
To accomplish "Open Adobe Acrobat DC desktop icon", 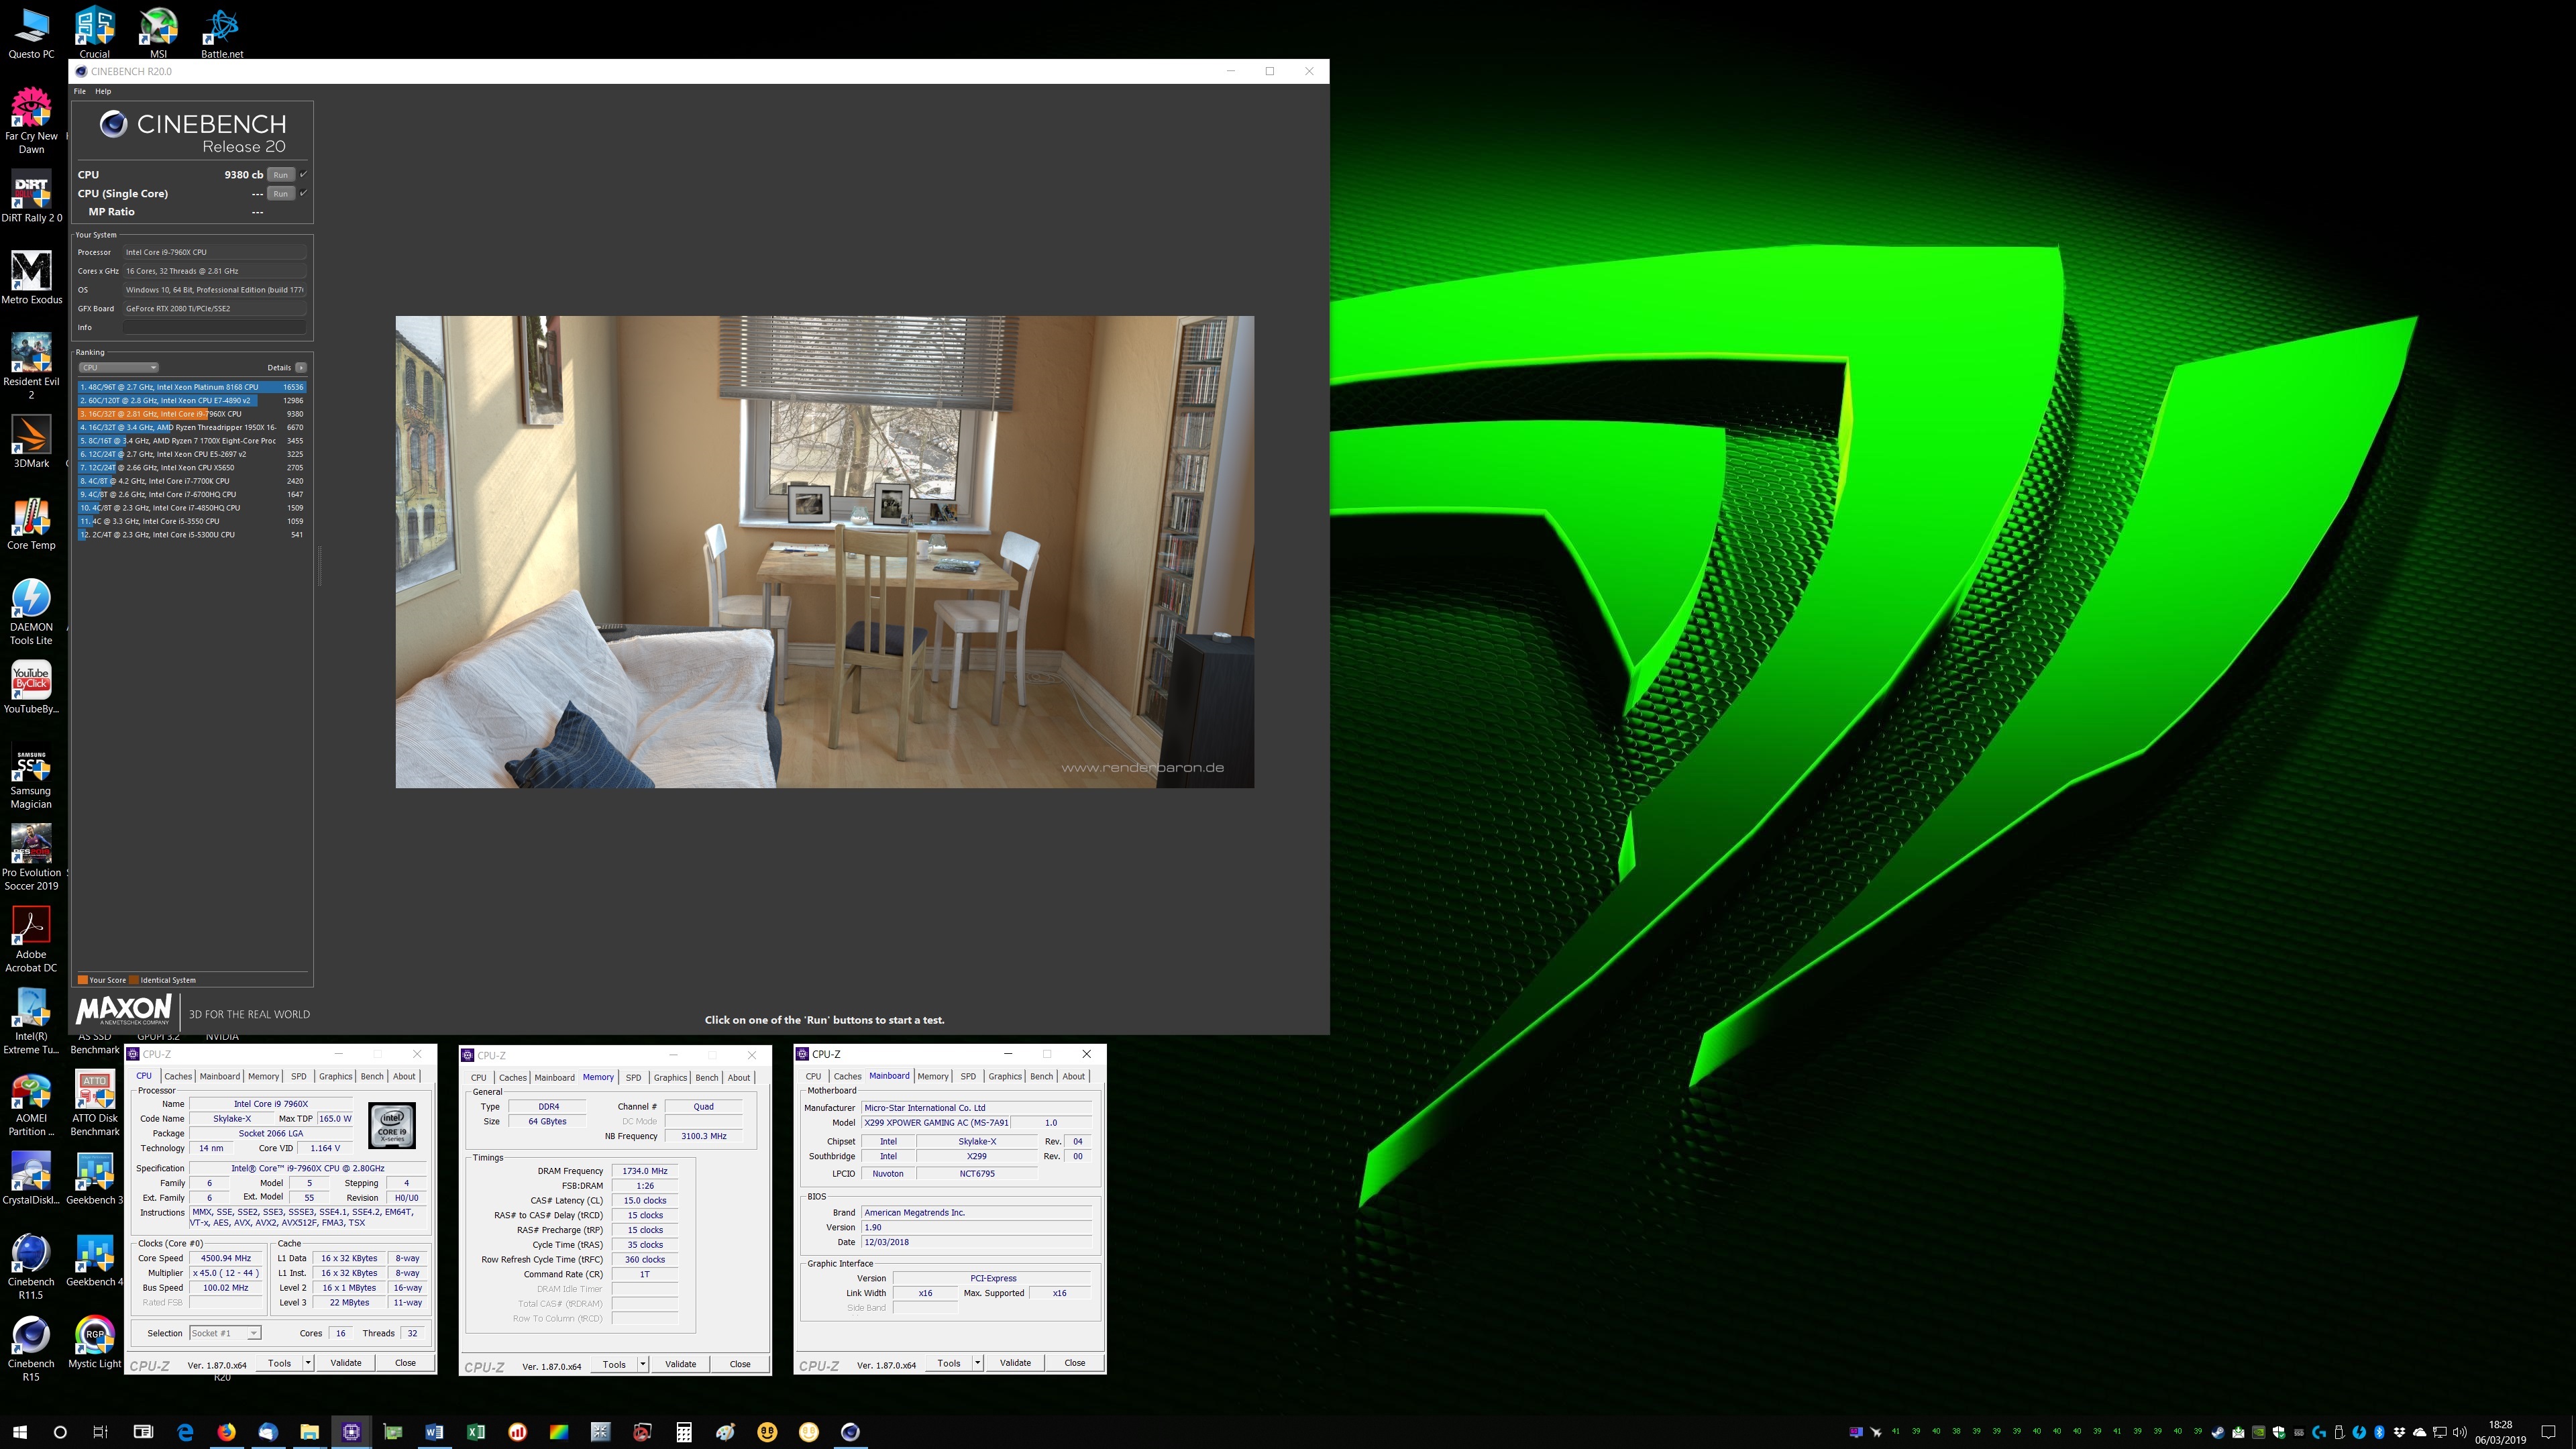I will (x=31, y=938).
